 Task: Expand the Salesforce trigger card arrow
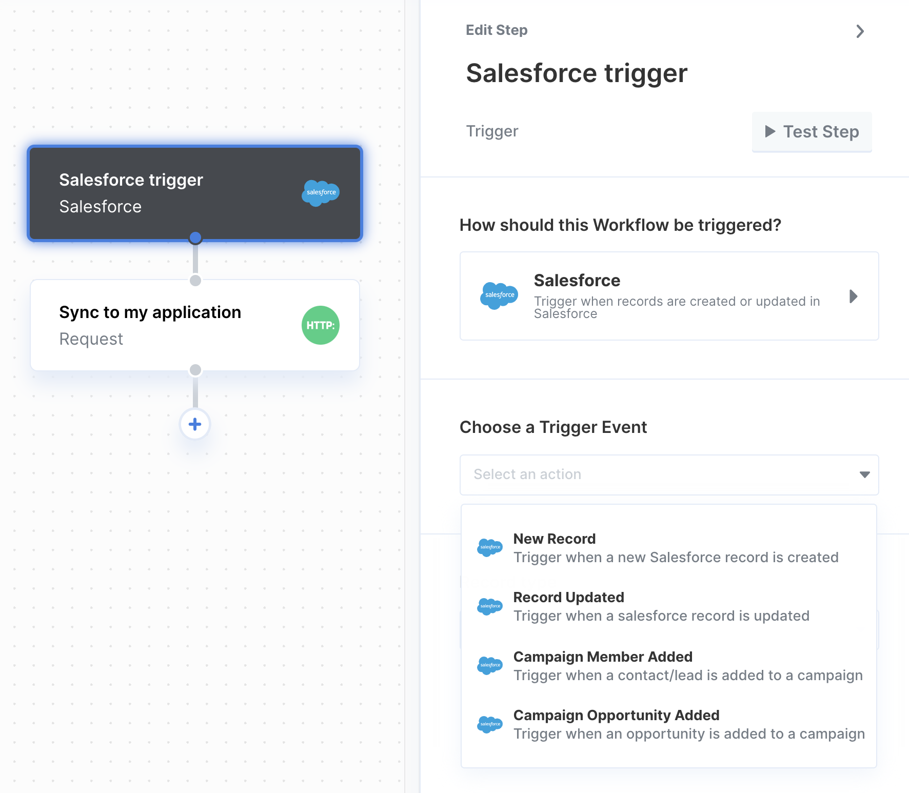click(x=854, y=296)
